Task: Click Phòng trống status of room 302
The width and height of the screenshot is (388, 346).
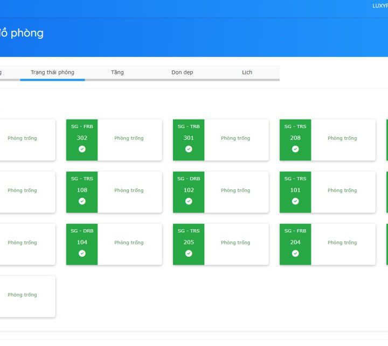Action: (x=129, y=138)
